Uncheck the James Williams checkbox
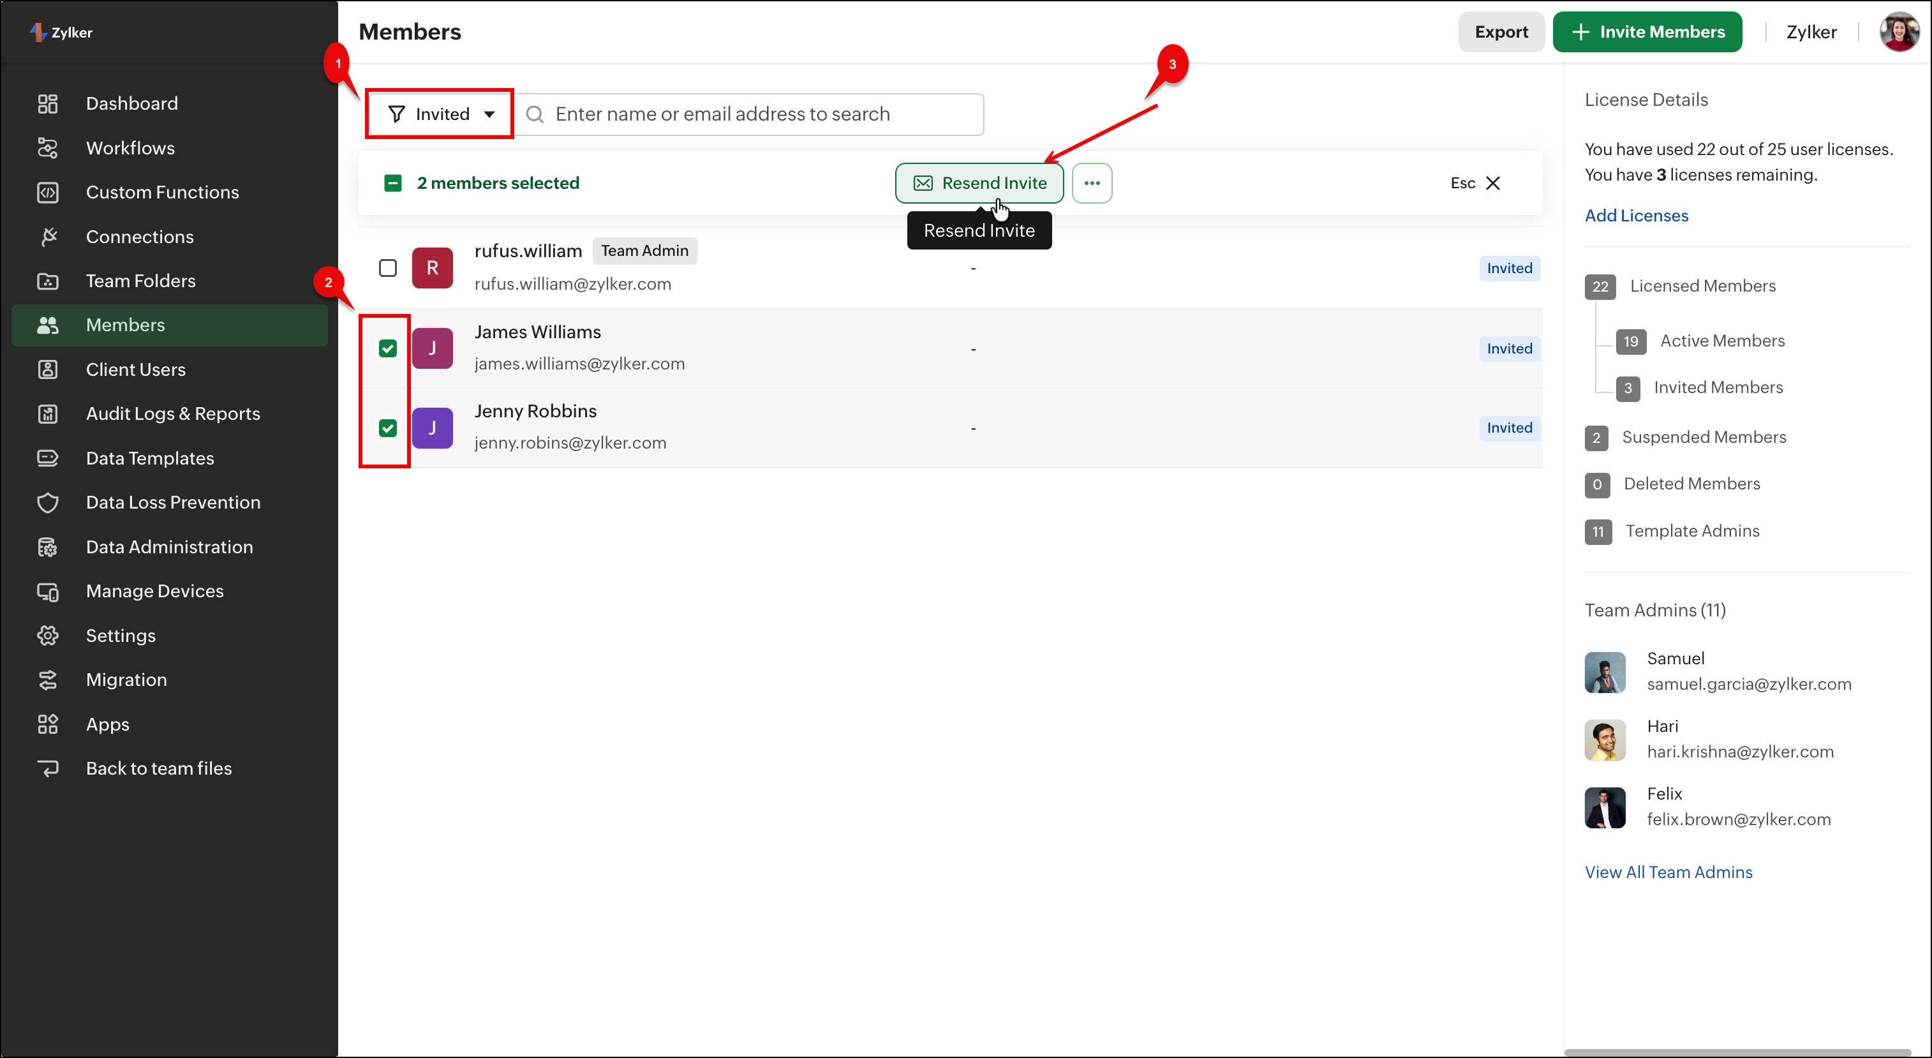The width and height of the screenshot is (1932, 1058). [388, 348]
